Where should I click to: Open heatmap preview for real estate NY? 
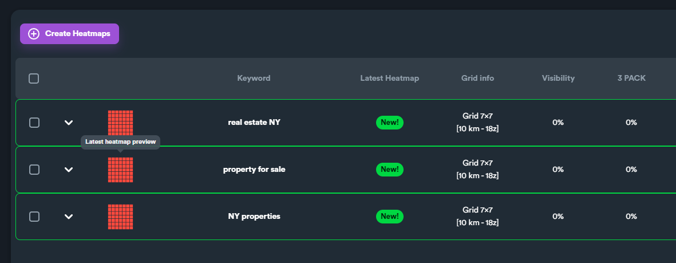(120, 123)
